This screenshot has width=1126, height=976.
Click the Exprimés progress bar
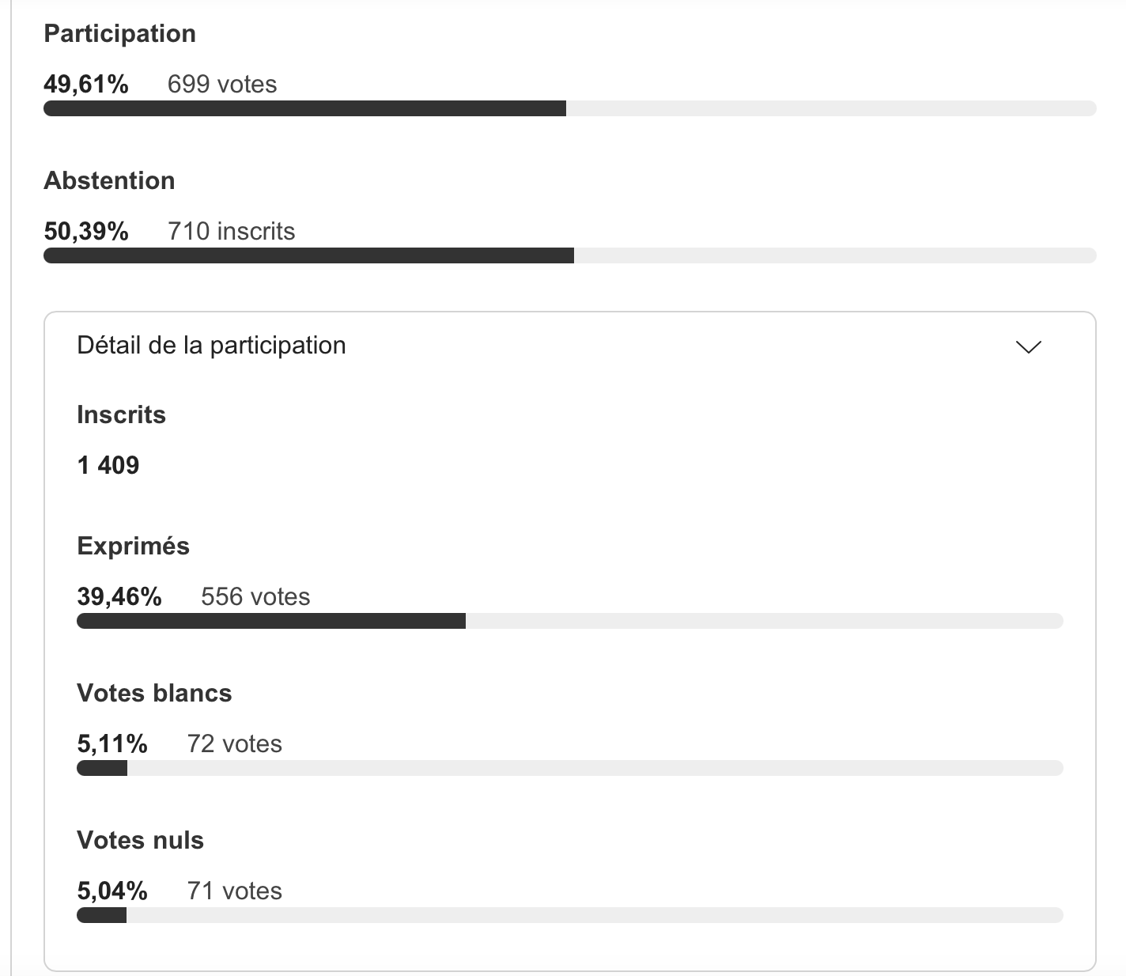pyautogui.click(x=569, y=621)
